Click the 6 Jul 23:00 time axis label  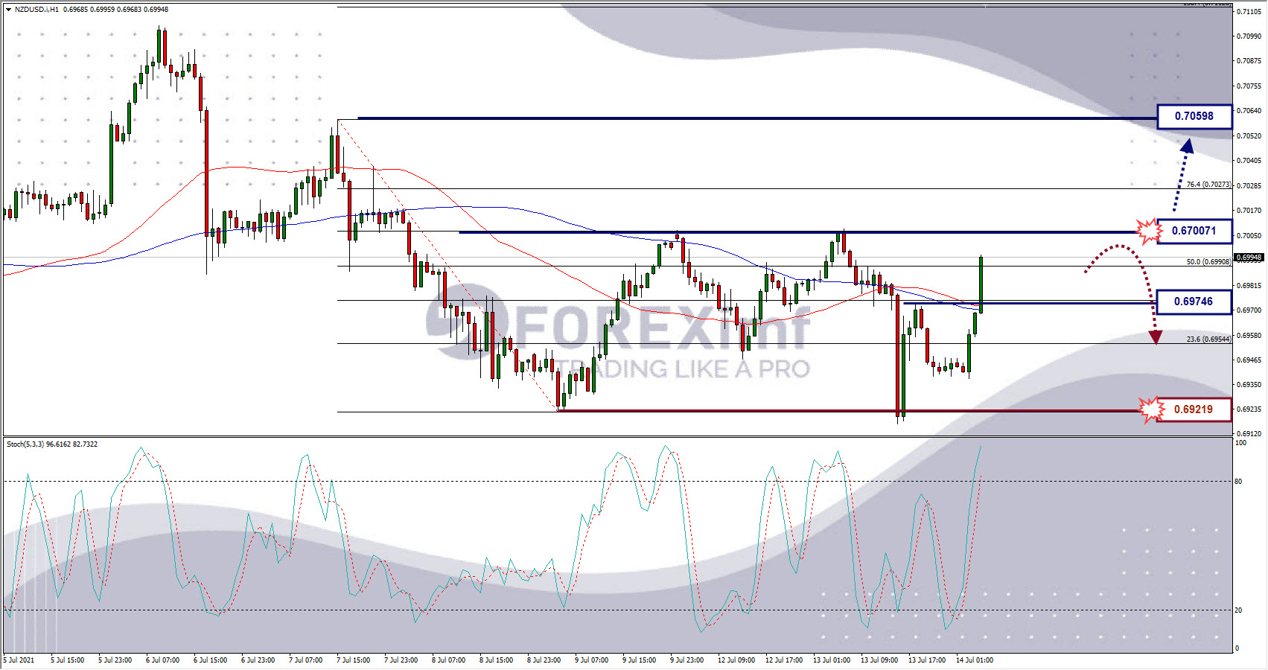pyautogui.click(x=258, y=660)
